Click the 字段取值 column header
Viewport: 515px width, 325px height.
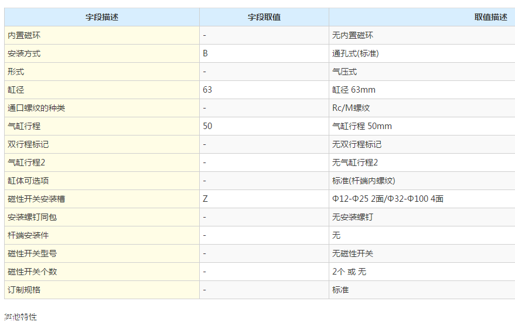(264, 17)
